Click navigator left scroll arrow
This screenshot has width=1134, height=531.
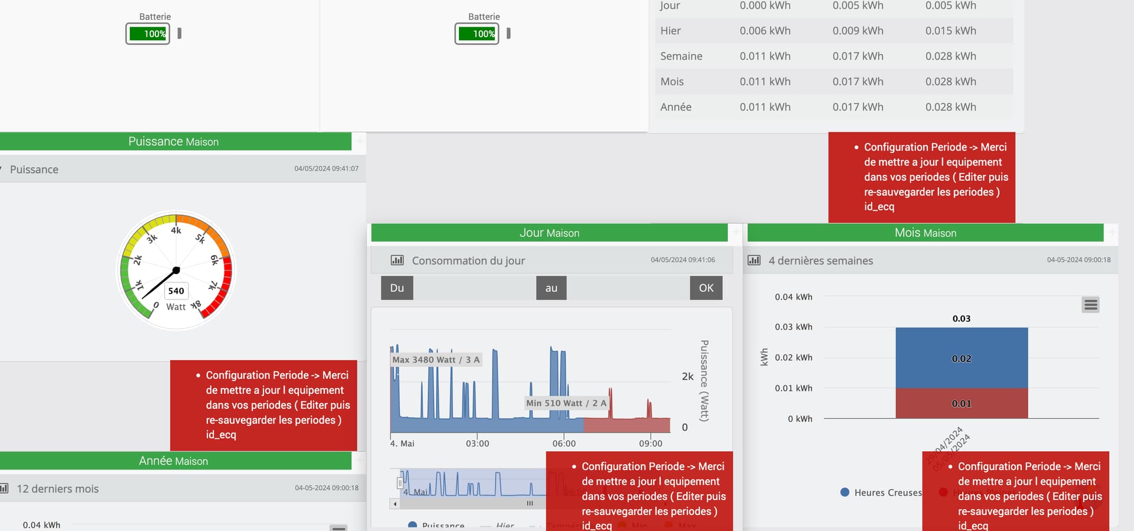(x=395, y=504)
